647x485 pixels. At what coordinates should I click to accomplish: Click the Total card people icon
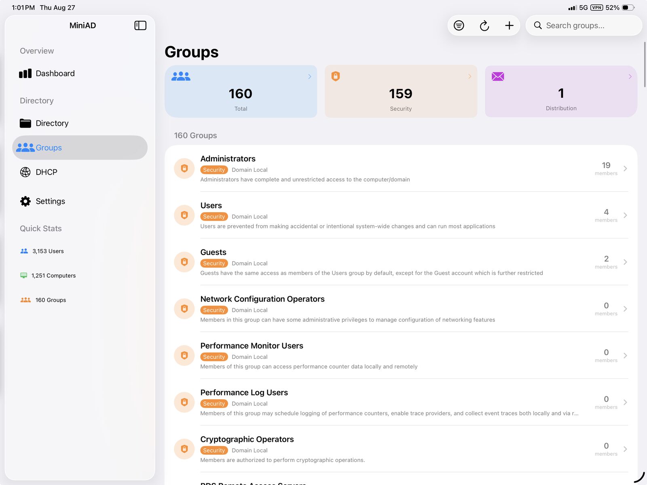click(181, 76)
